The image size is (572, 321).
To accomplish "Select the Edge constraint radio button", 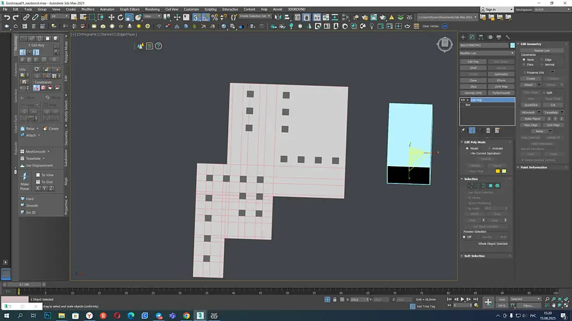I will [x=541, y=60].
